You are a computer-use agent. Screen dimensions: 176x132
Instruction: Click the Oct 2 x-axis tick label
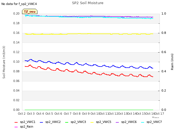point(22,114)
